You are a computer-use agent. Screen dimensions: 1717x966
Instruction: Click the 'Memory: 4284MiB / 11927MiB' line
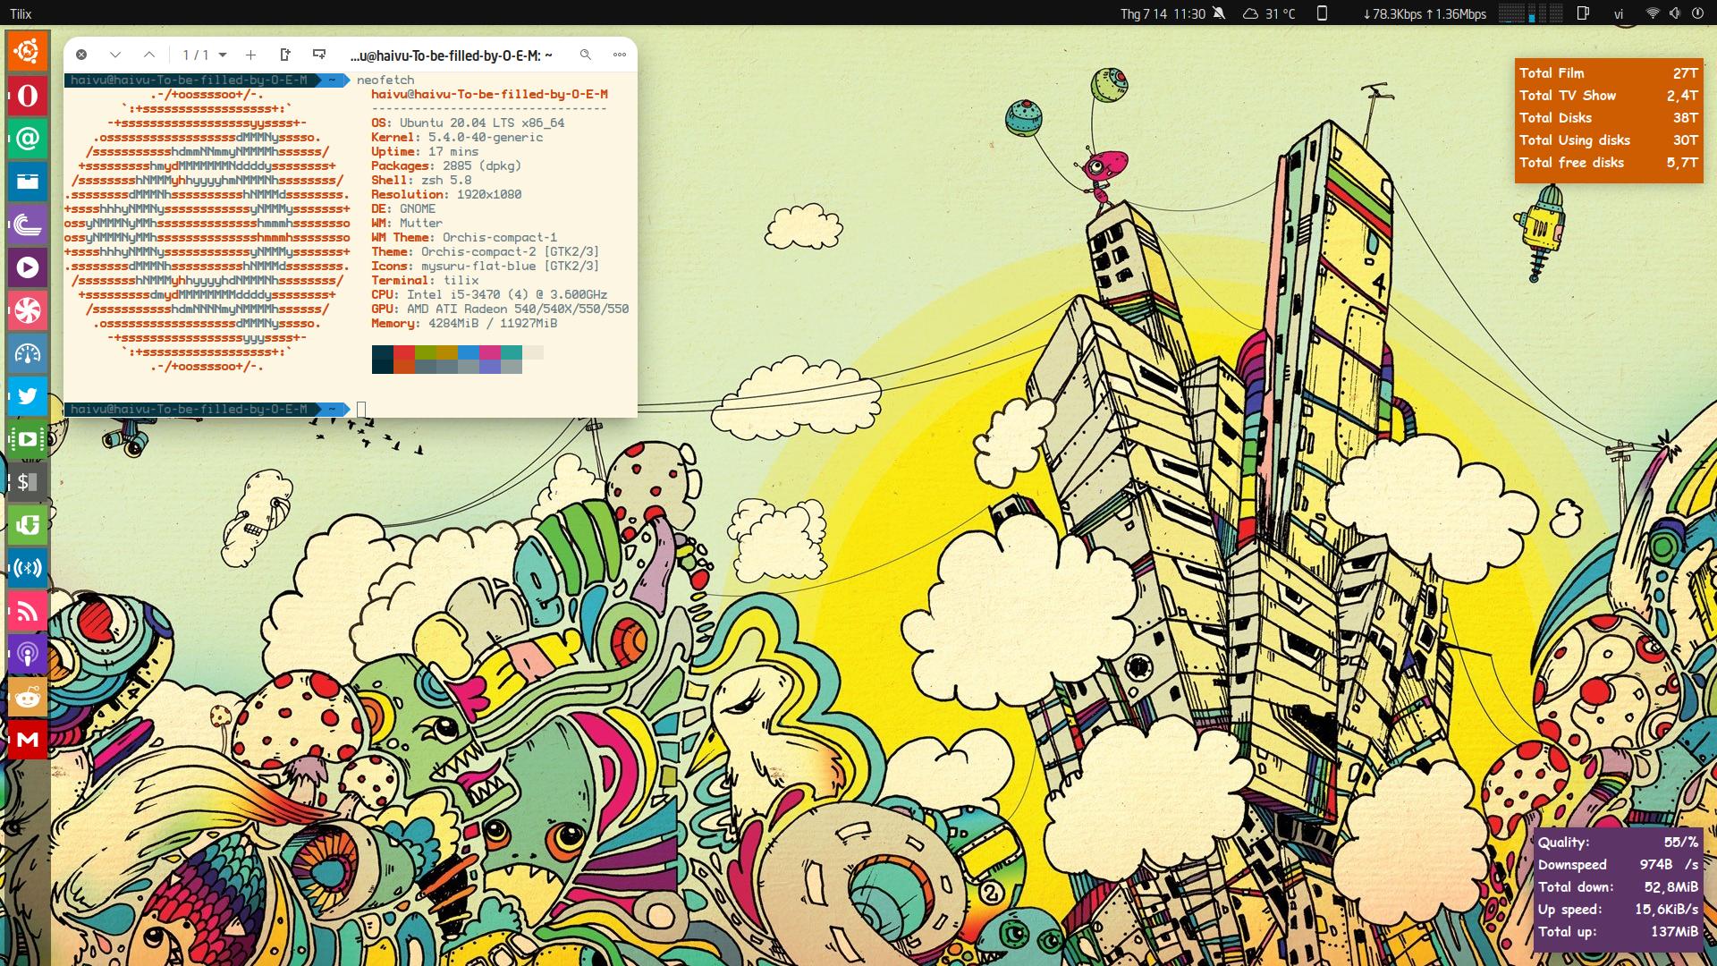pos(464,323)
